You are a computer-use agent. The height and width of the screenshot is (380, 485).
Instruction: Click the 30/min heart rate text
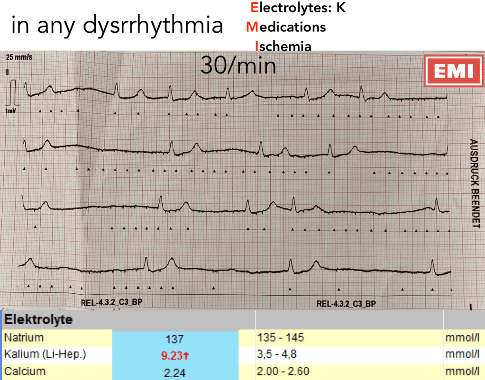[238, 65]
